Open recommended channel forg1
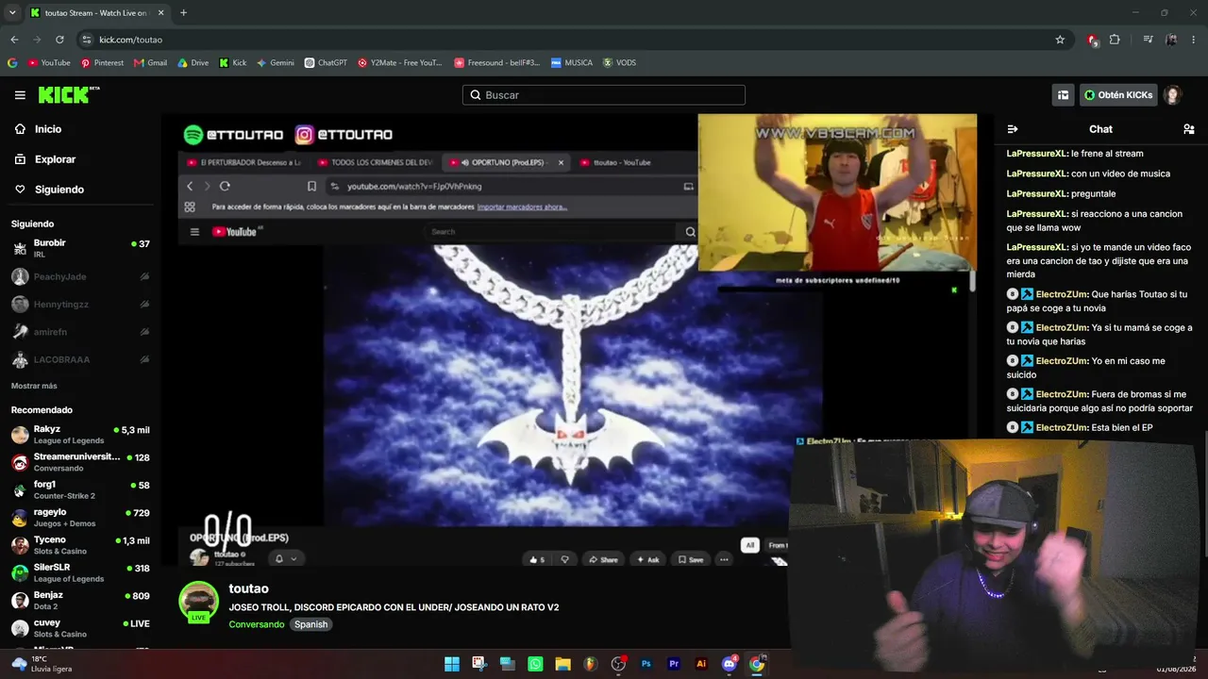 pos(80,489)
